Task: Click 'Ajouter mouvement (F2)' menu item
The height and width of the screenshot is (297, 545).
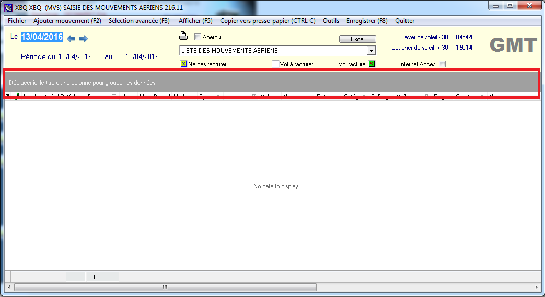Action: (67, 21)
